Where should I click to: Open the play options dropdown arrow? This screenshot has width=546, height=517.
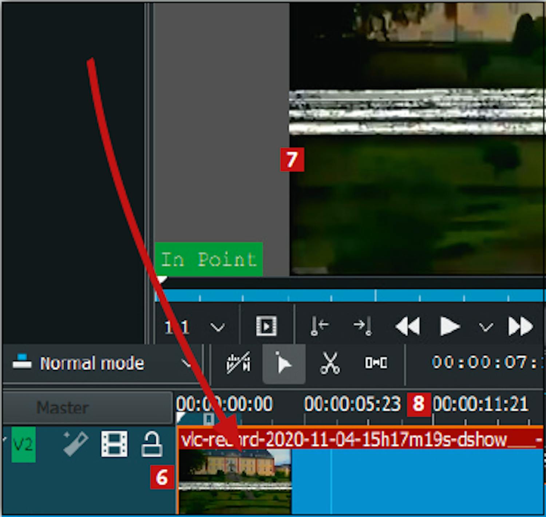(486, 327)
